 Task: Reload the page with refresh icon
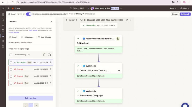pyautogui.click(x=13, y=2)
